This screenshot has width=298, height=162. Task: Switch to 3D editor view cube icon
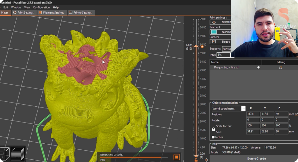[x=5, y=154]
